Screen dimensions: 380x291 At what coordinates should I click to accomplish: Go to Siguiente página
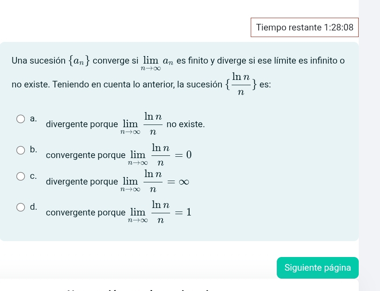pos(318,268)
